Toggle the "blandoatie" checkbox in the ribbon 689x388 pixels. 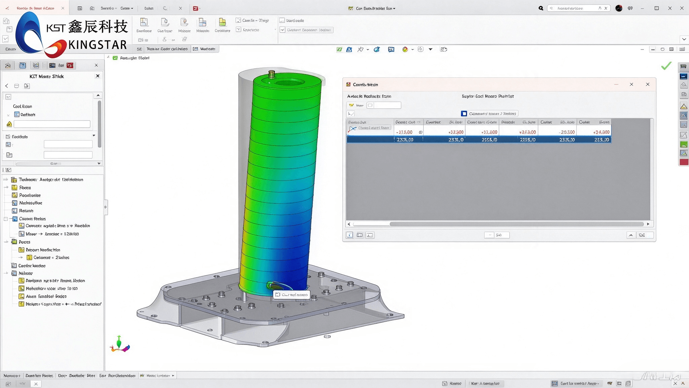tap(282, 21)
